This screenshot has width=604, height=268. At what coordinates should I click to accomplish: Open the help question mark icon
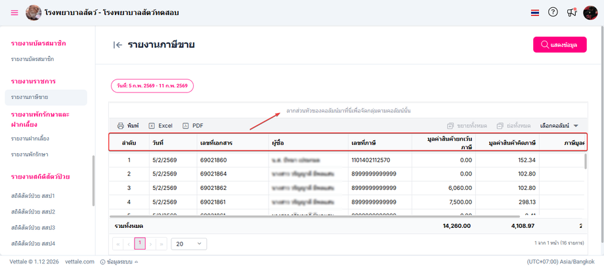(x=553, y=12)
